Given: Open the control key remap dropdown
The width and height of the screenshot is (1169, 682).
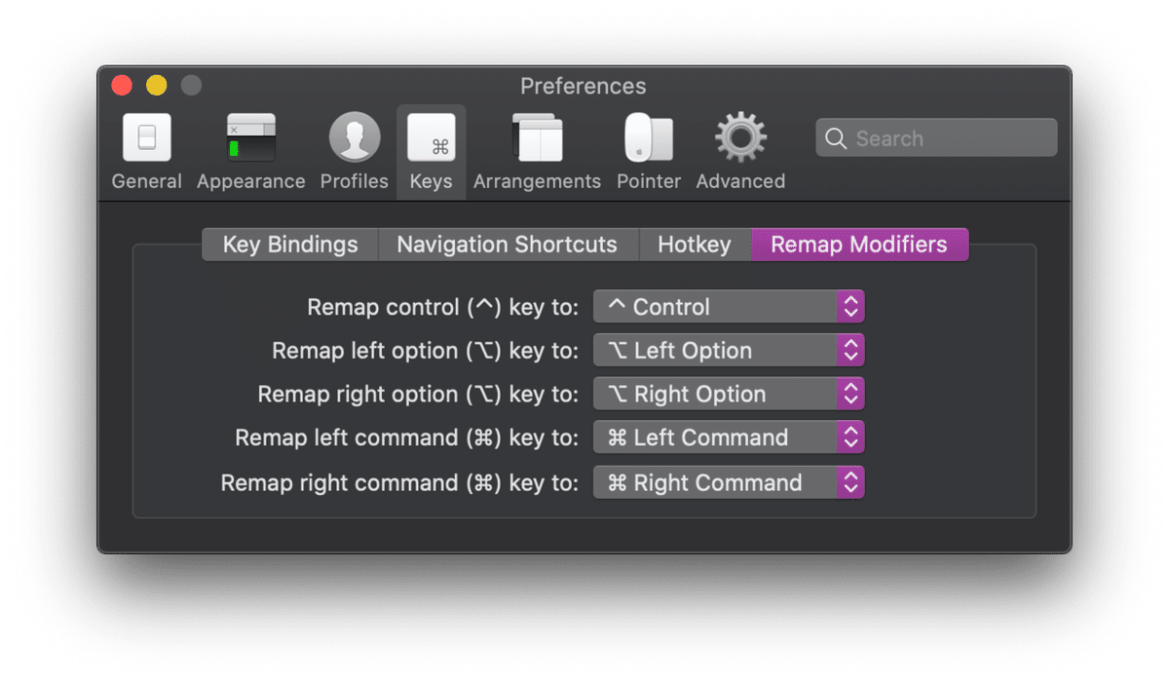Looking at the screenshot, I should [729, 307].
